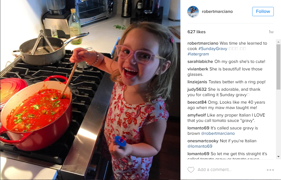Click the @lomanto69 mention link
Viewport: 281px width, 180px height.
coord(200,146)
